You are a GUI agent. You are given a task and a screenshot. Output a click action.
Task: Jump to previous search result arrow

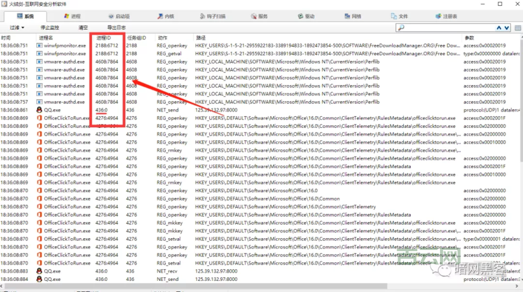coord(499,27)
